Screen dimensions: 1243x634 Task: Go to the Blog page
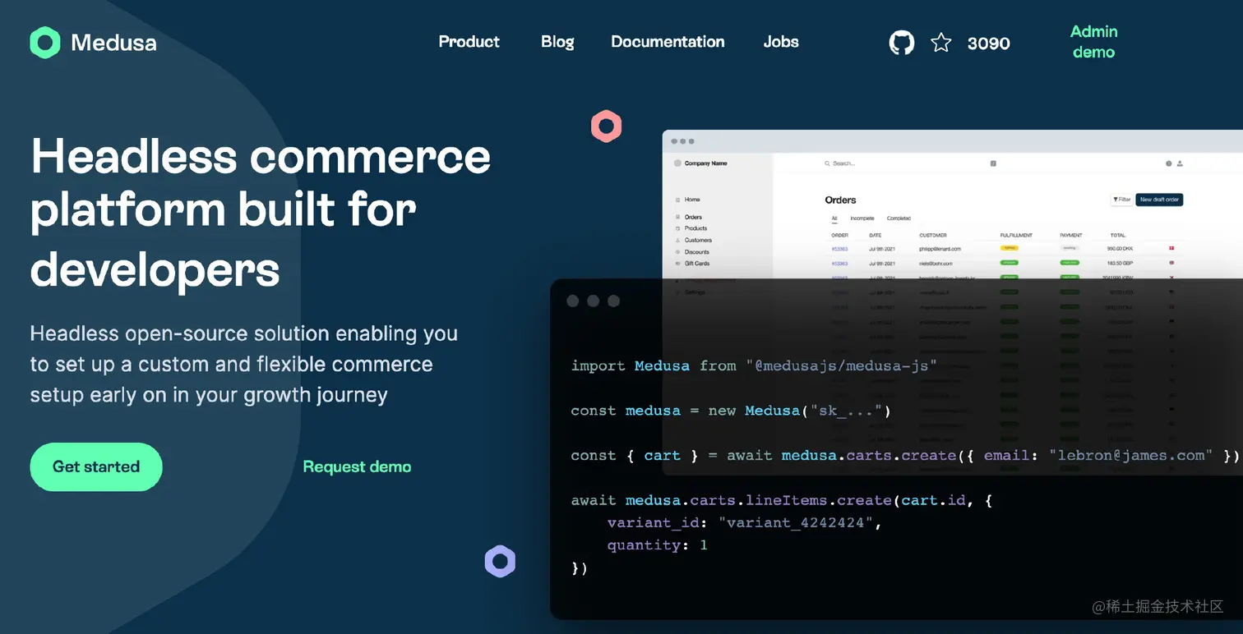coord(557,42)
